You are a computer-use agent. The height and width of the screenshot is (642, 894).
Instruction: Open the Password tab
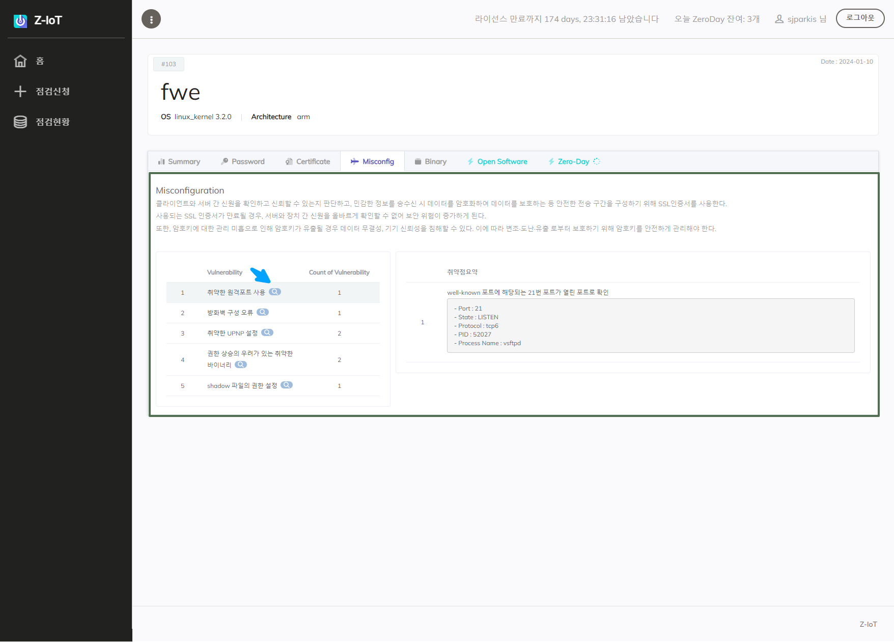(x=243, y=162)
